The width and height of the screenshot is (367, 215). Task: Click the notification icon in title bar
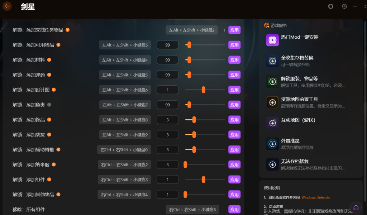click(x=331, y=6)
